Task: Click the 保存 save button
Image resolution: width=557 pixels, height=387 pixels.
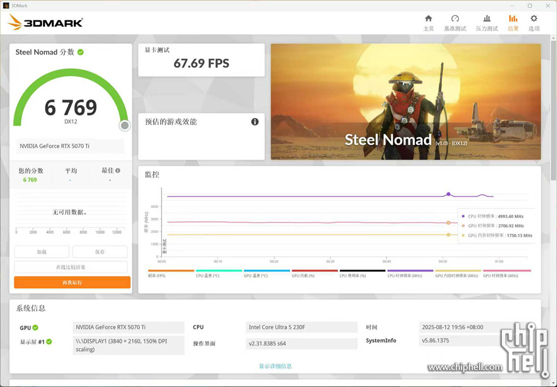Action: coord(100,252)
